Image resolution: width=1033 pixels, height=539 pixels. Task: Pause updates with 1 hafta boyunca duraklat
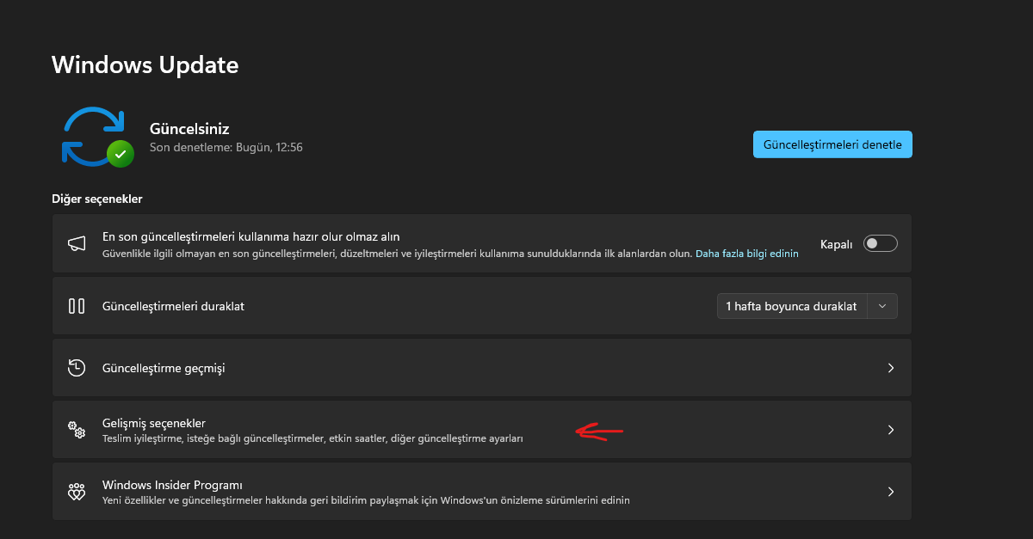point(792,306)
